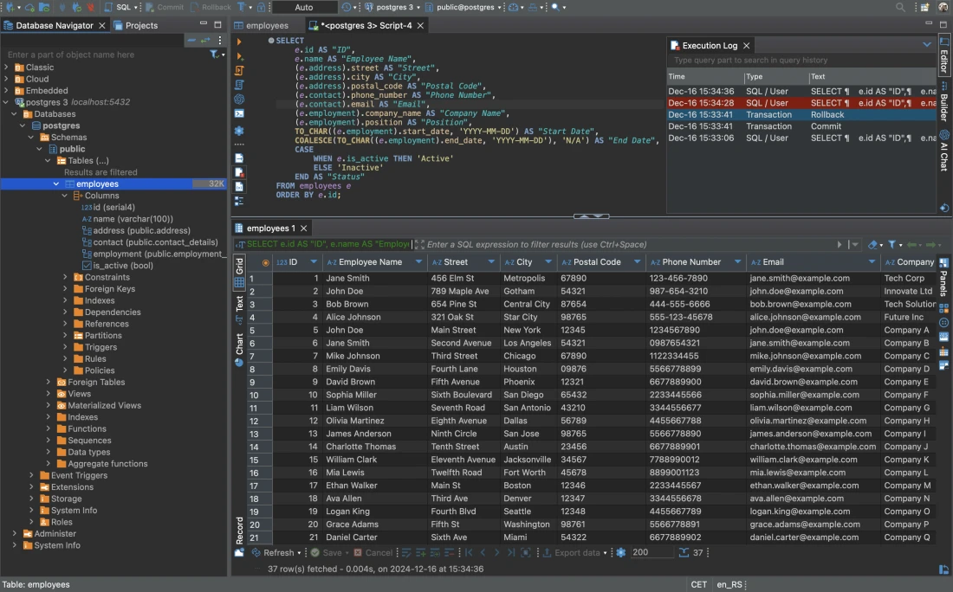Collapse all nodes in Database Navigator
This screenshot has height=592, width=953.
click(x=191, y=40)
